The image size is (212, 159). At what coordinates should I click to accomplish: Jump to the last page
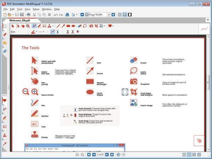click(x=112, y=154)
